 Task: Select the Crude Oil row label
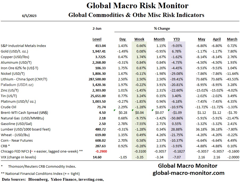[9, 107]
